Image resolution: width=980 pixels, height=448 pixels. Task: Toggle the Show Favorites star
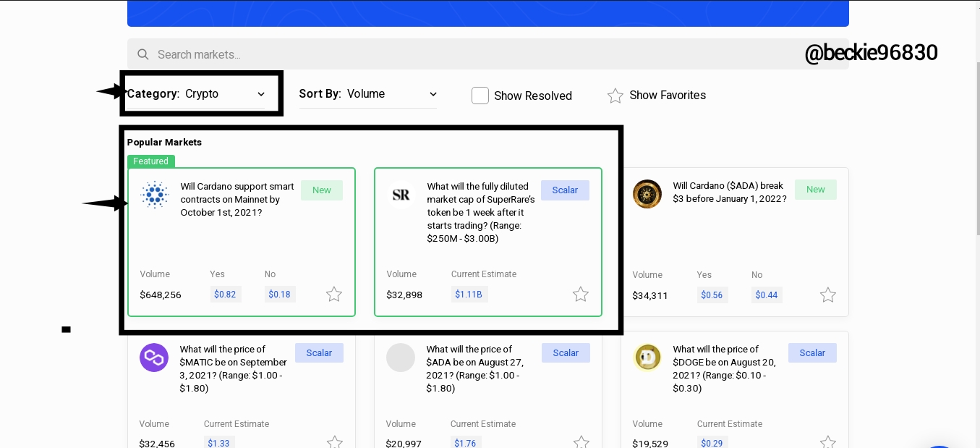click(x=615, y=96)
